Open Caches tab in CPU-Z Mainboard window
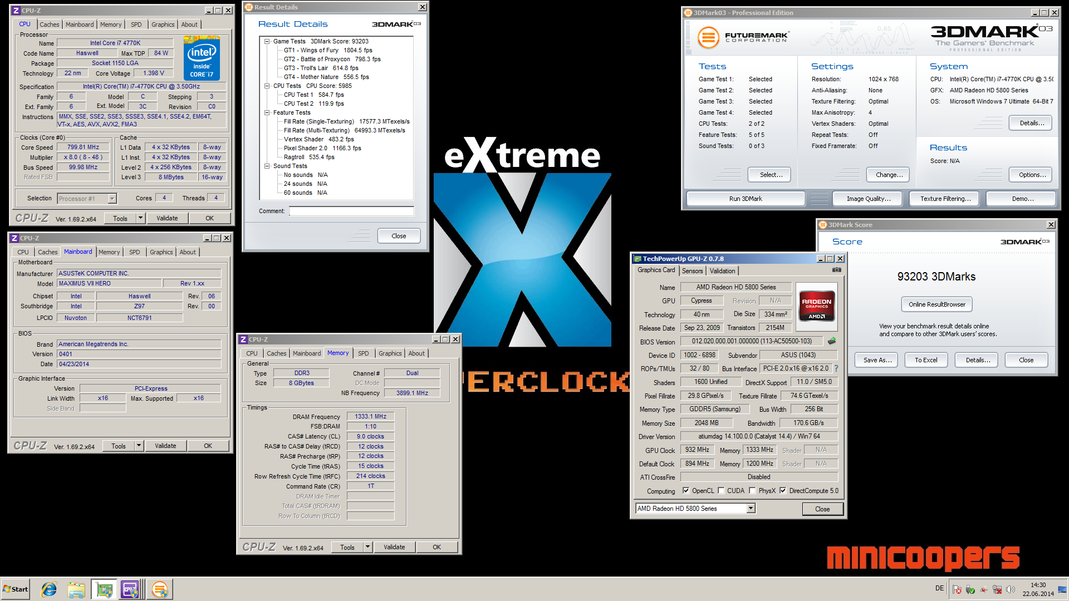This screenshot has width=1069, height=601. [47, 252]
